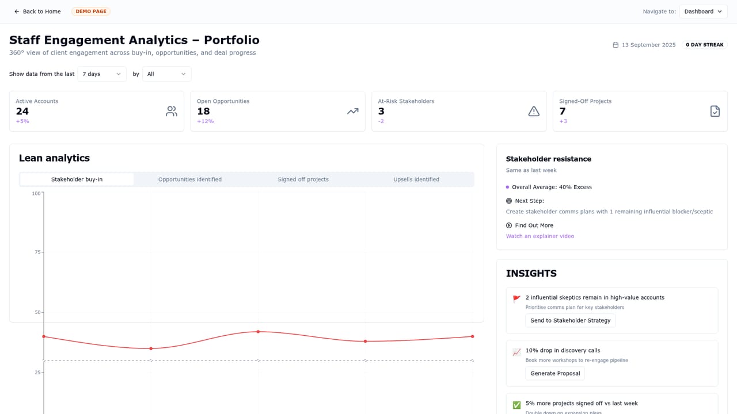This screenshot has height=414, width=737.
Task: Click the Active Accounts people icon
Action: pos(172,111)
